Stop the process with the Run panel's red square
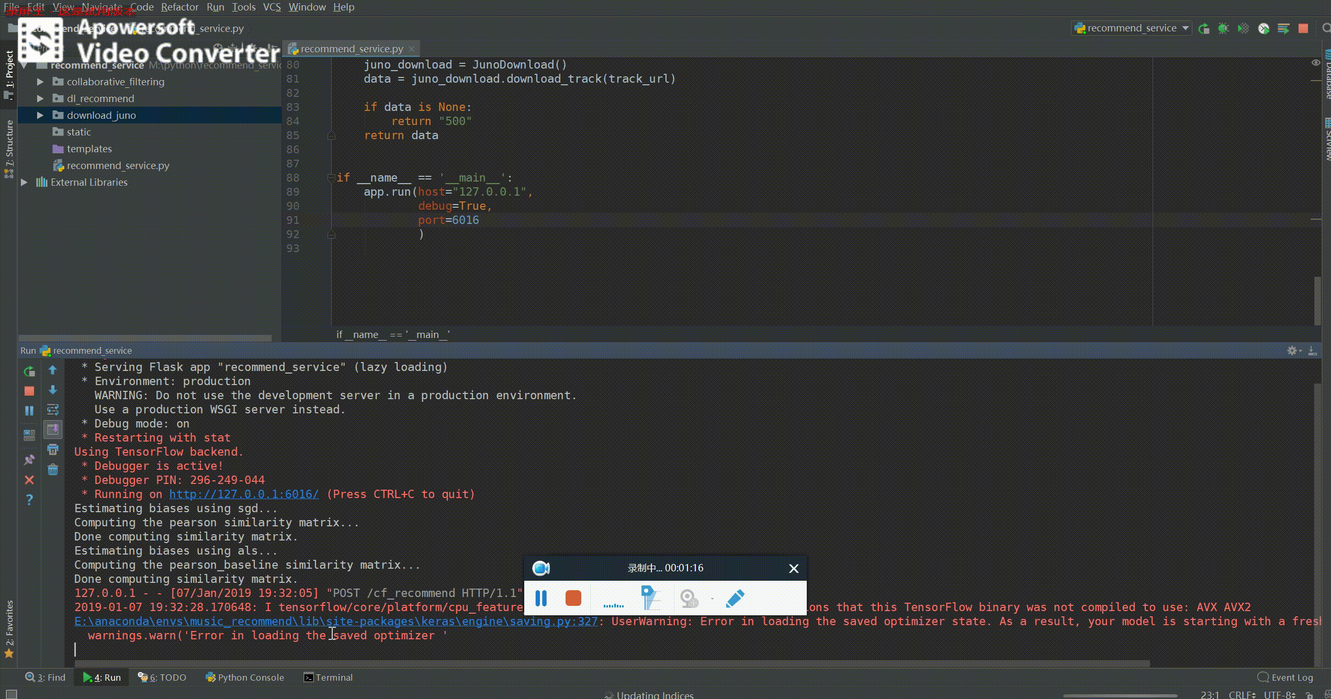 (x=29, y=391)
